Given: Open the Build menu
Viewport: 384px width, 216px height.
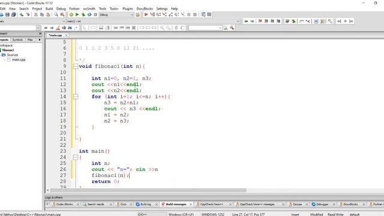Looking at the screenshot, I should (x=49, y=8).
